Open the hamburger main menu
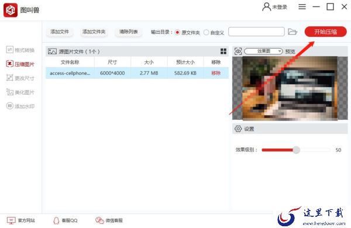Viewport: 351px width, 228px height. click(302, 6)
